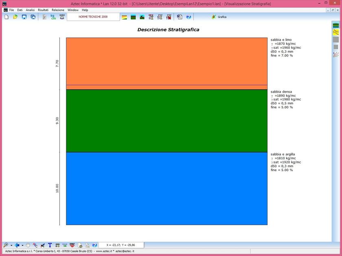Open the Help menu

pos(85,10)
